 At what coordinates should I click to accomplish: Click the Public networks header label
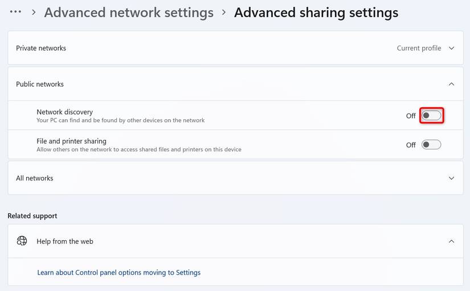coord(40,84)
